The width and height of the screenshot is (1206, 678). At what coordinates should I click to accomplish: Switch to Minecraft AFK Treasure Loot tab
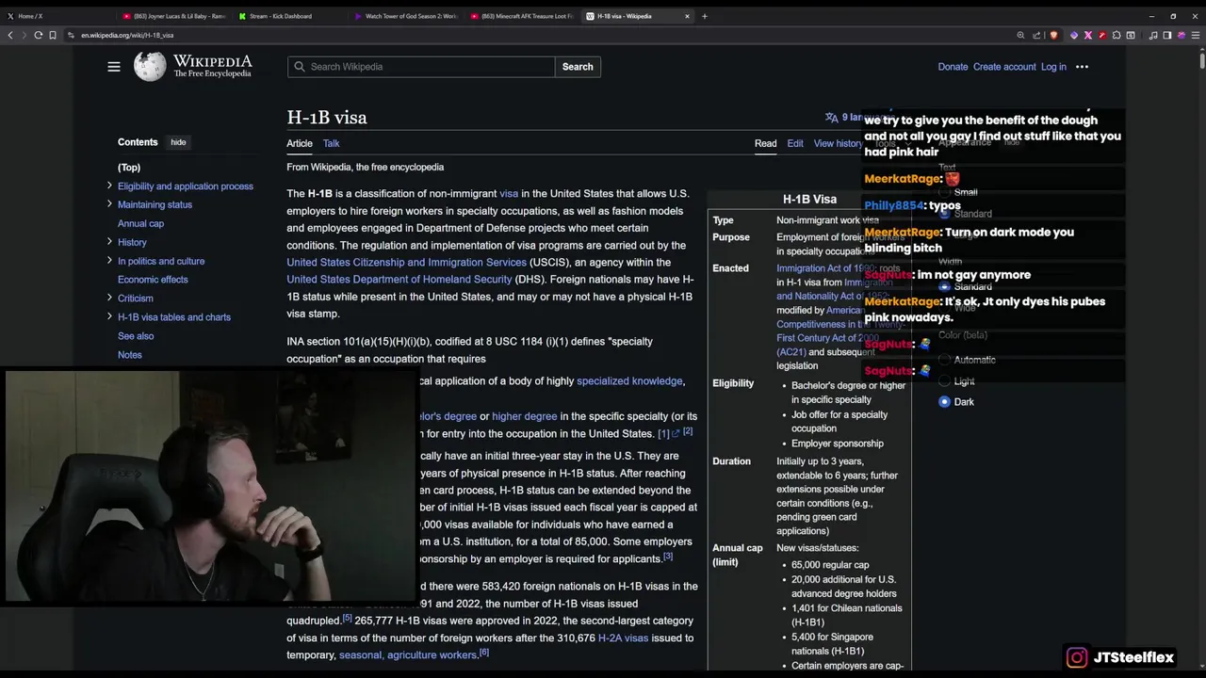[521, 16]
